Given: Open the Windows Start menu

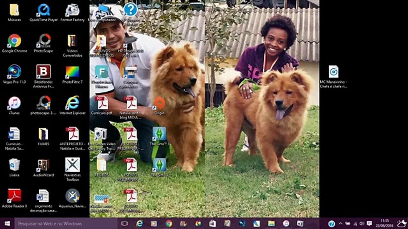Looking at the screenshot, I should tap(7, 224).
